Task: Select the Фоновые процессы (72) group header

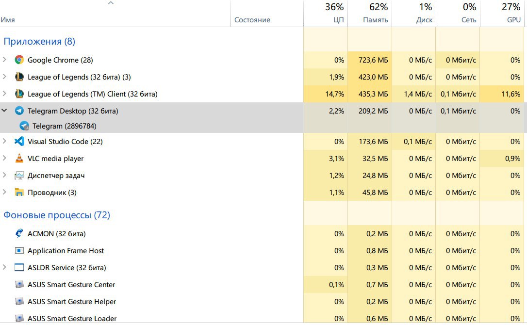Action: pyautogui.click(x=57, y=215)
